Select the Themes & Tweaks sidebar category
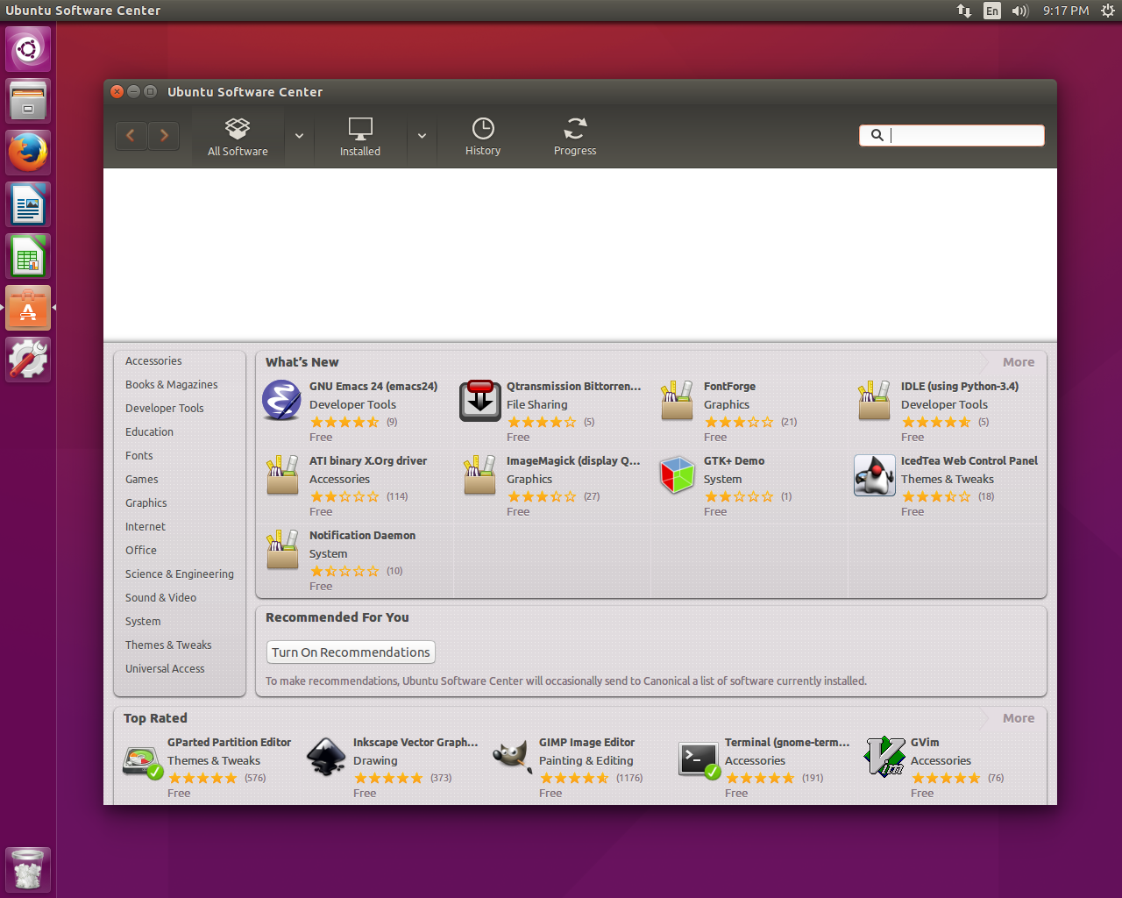1122x898 pixels. 168,645
